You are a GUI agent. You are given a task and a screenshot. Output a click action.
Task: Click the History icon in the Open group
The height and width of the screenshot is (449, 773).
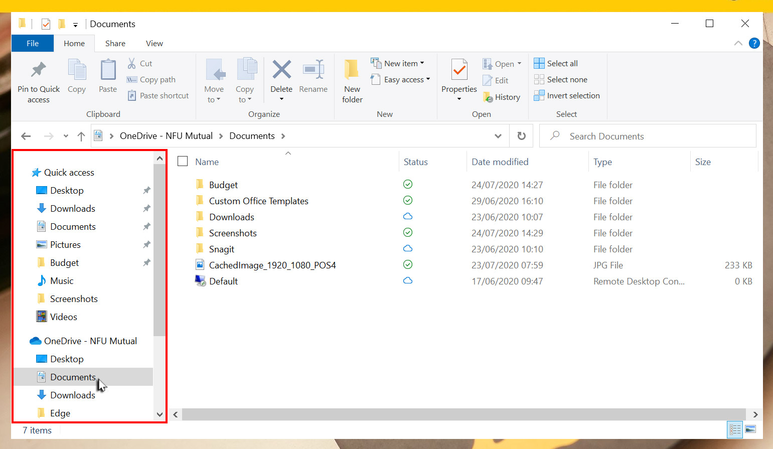click(x=488, y=97)
